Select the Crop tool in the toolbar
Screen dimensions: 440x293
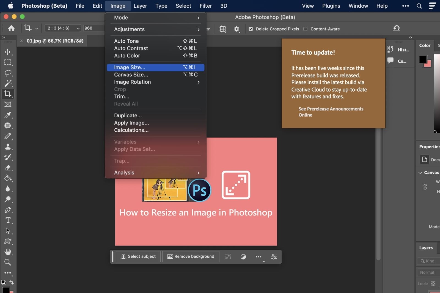click(x=8, y=94)
